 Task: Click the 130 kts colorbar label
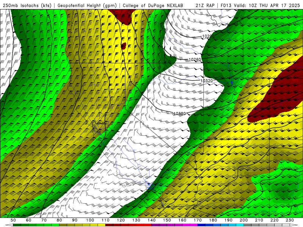point(136,220)
